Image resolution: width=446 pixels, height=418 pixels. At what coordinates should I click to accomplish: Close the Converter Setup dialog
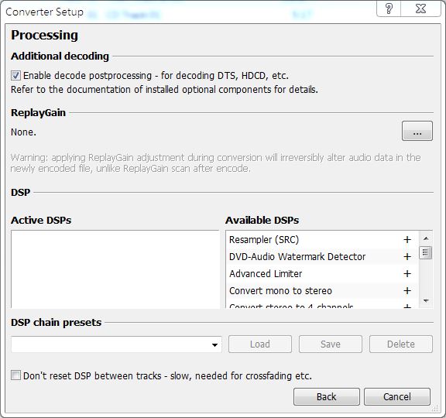[420, 9]
